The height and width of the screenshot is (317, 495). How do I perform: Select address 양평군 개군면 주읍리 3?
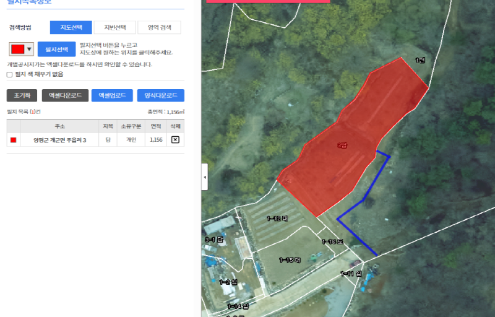pos(59,140)
